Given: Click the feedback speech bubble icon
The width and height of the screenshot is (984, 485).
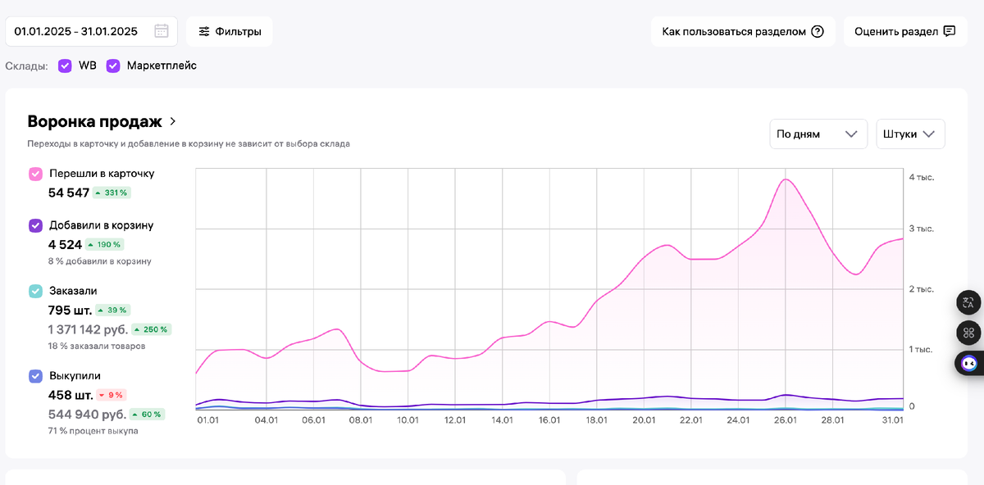Looking at the screenshot, I should click(x=950, y=32).
